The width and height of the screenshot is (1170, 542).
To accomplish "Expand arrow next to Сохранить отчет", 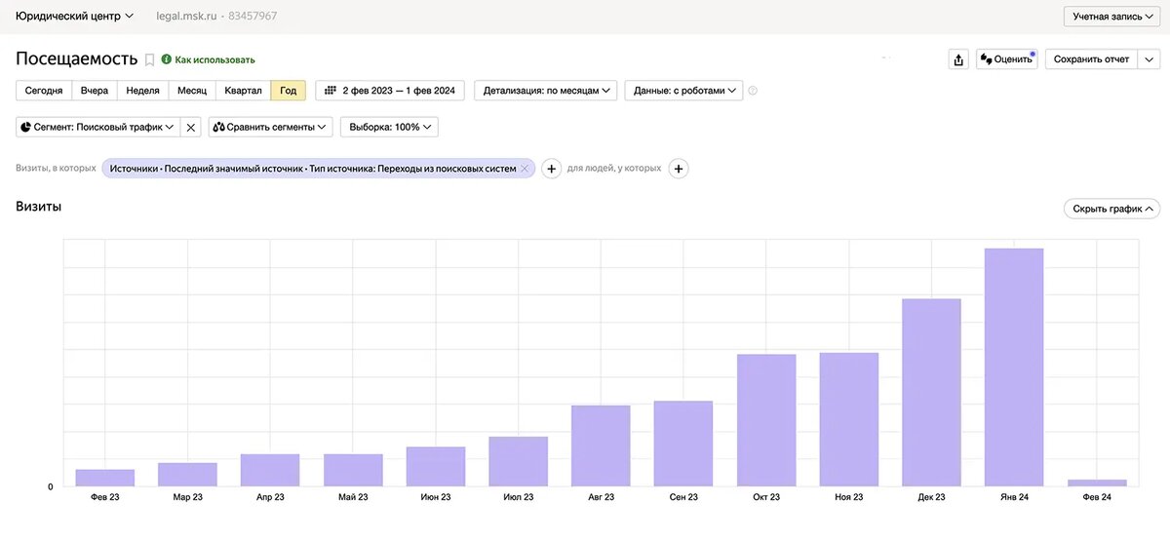I will pyautogui.click(x=1148, y=59).
